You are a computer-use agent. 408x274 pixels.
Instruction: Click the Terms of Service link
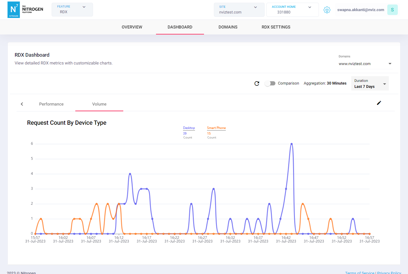click(x=360, y=273)
